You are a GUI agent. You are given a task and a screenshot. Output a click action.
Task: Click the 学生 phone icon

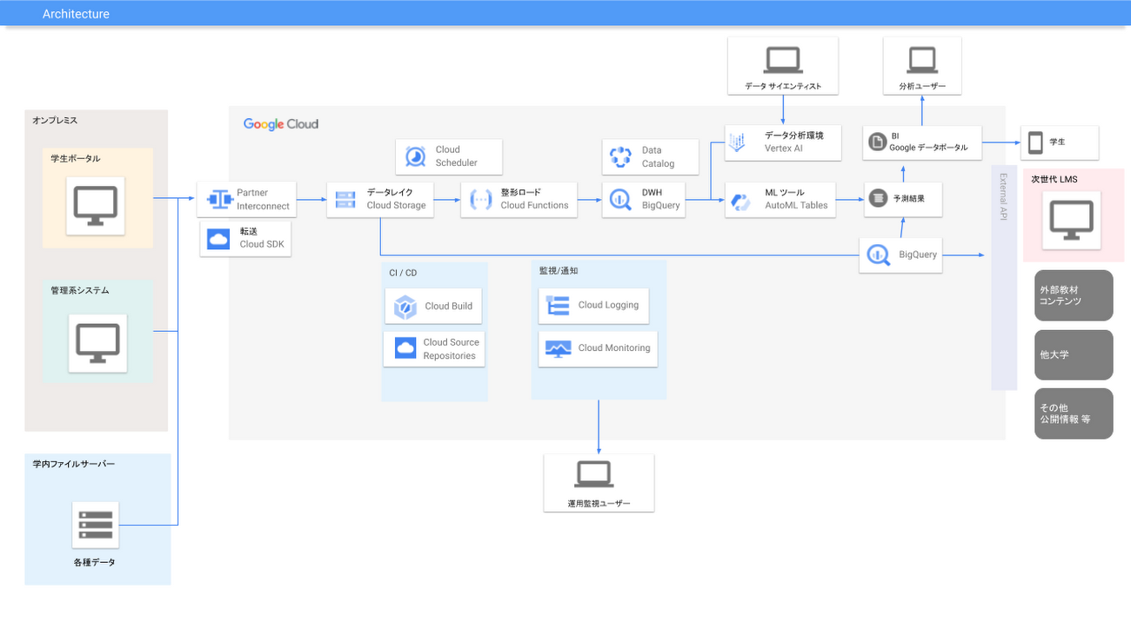[x=1035, y=142]
